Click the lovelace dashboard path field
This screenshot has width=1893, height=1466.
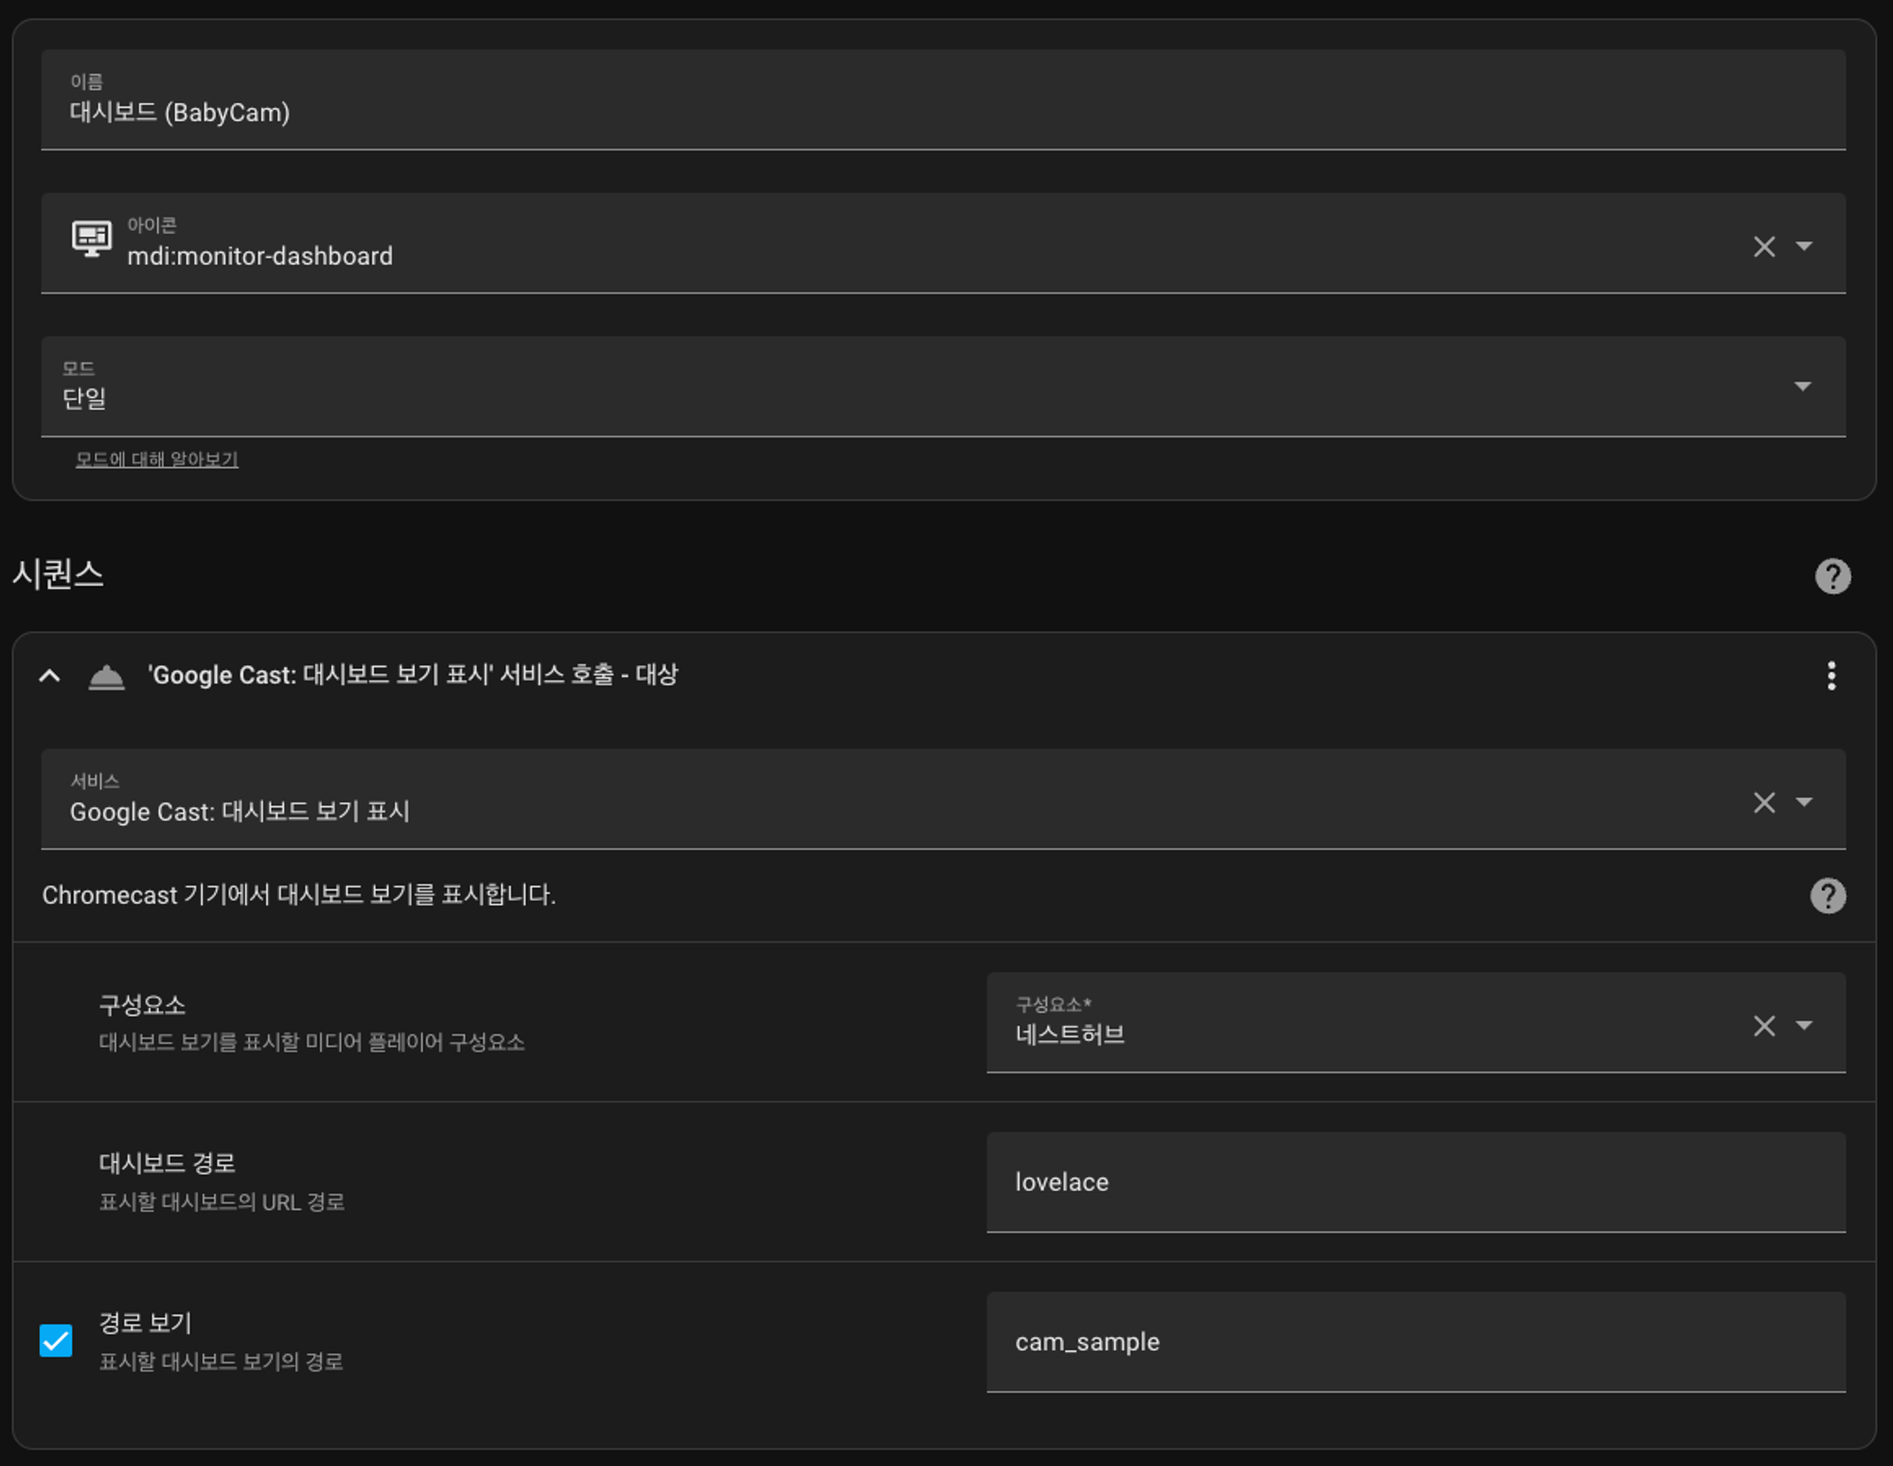pos(1415,1182)
